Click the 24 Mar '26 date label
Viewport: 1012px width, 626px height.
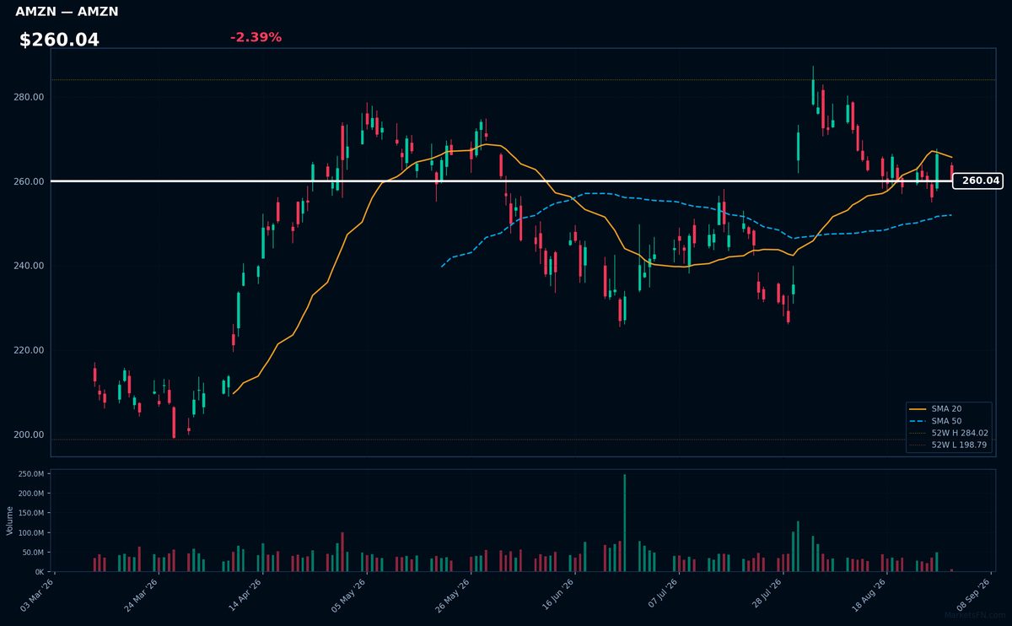click(142, 594)
